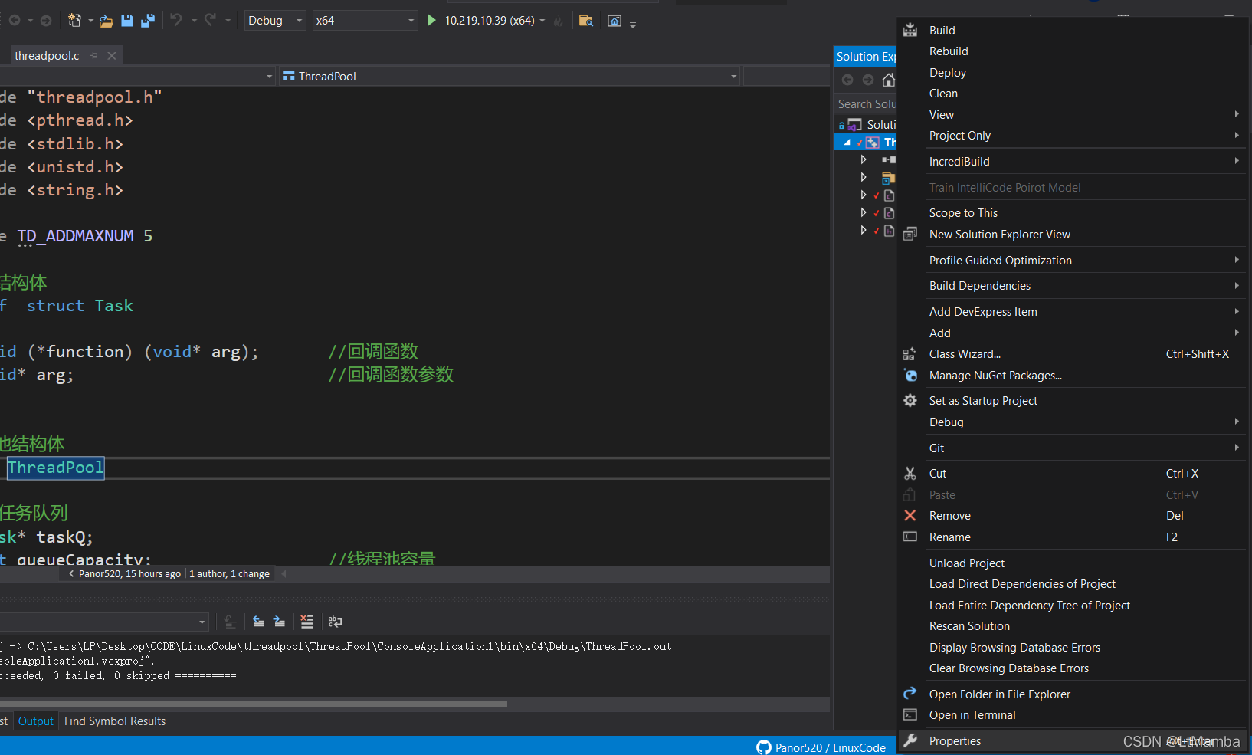Click Panor520 / LinuxCode repository in status bar
The width and height of the screenshot is (1252, 755).
[x=821, y=747]
